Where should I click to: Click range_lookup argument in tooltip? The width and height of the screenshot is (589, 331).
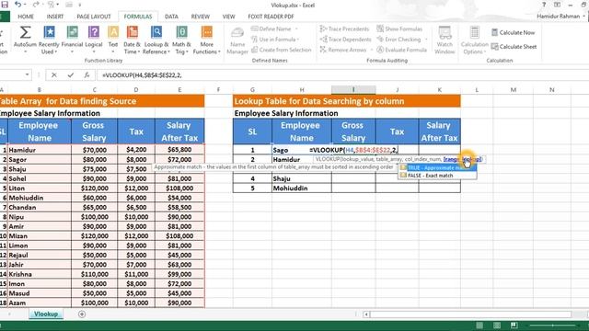[x=462, y=159]
